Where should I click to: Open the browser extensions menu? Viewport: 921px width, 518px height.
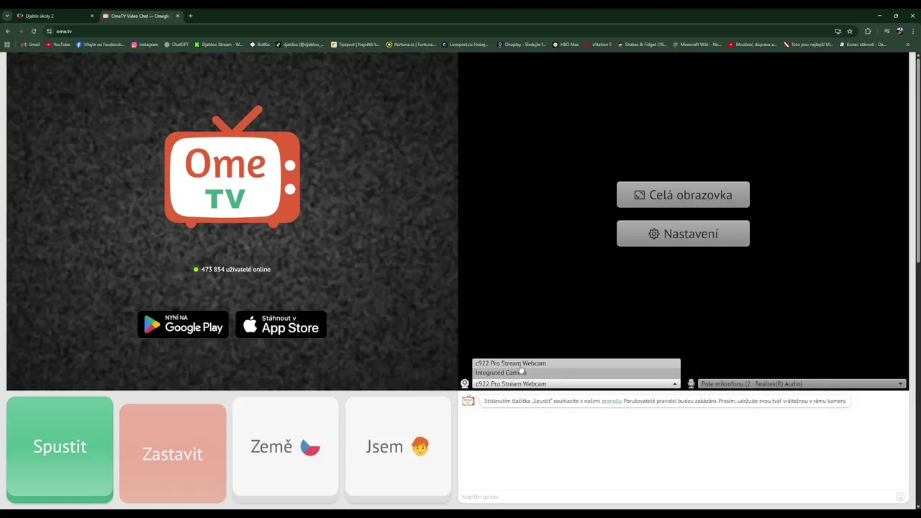point(868,31)
